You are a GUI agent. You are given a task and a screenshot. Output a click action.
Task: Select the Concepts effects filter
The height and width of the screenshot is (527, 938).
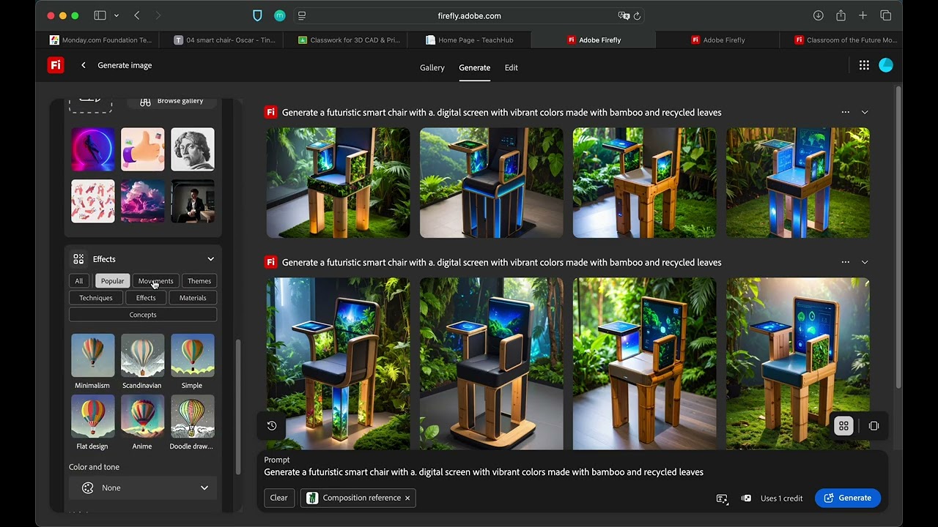pyautogui.click(x=143, y=315)
